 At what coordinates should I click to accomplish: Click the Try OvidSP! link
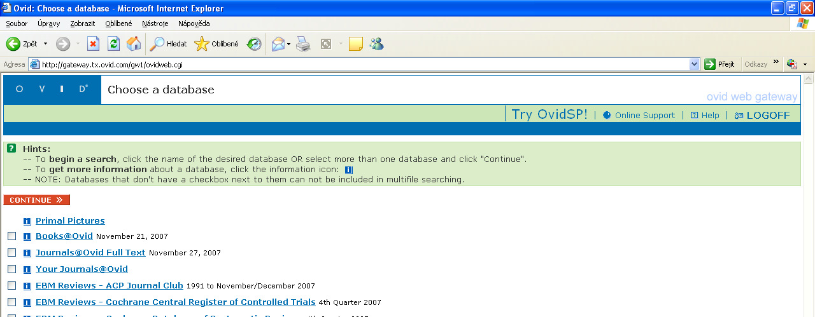tap(549, 114)
